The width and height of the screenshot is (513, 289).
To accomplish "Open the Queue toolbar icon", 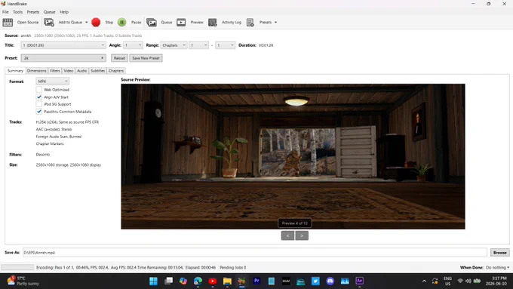I will click(x=152, y=22).
